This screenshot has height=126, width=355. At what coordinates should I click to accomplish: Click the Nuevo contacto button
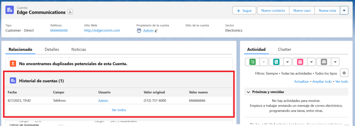click(273, 10)
